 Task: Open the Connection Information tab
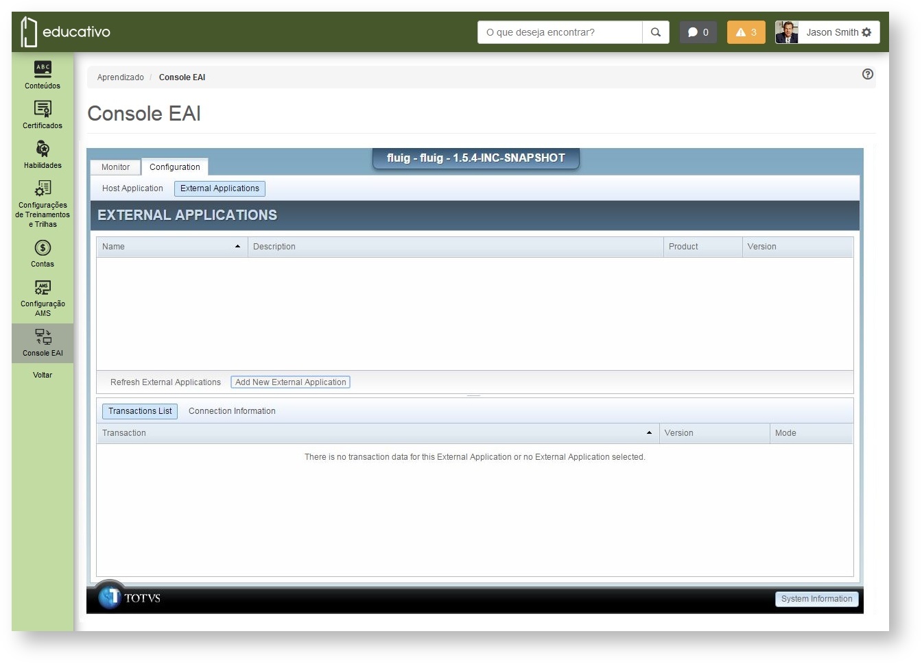[232, 411]
